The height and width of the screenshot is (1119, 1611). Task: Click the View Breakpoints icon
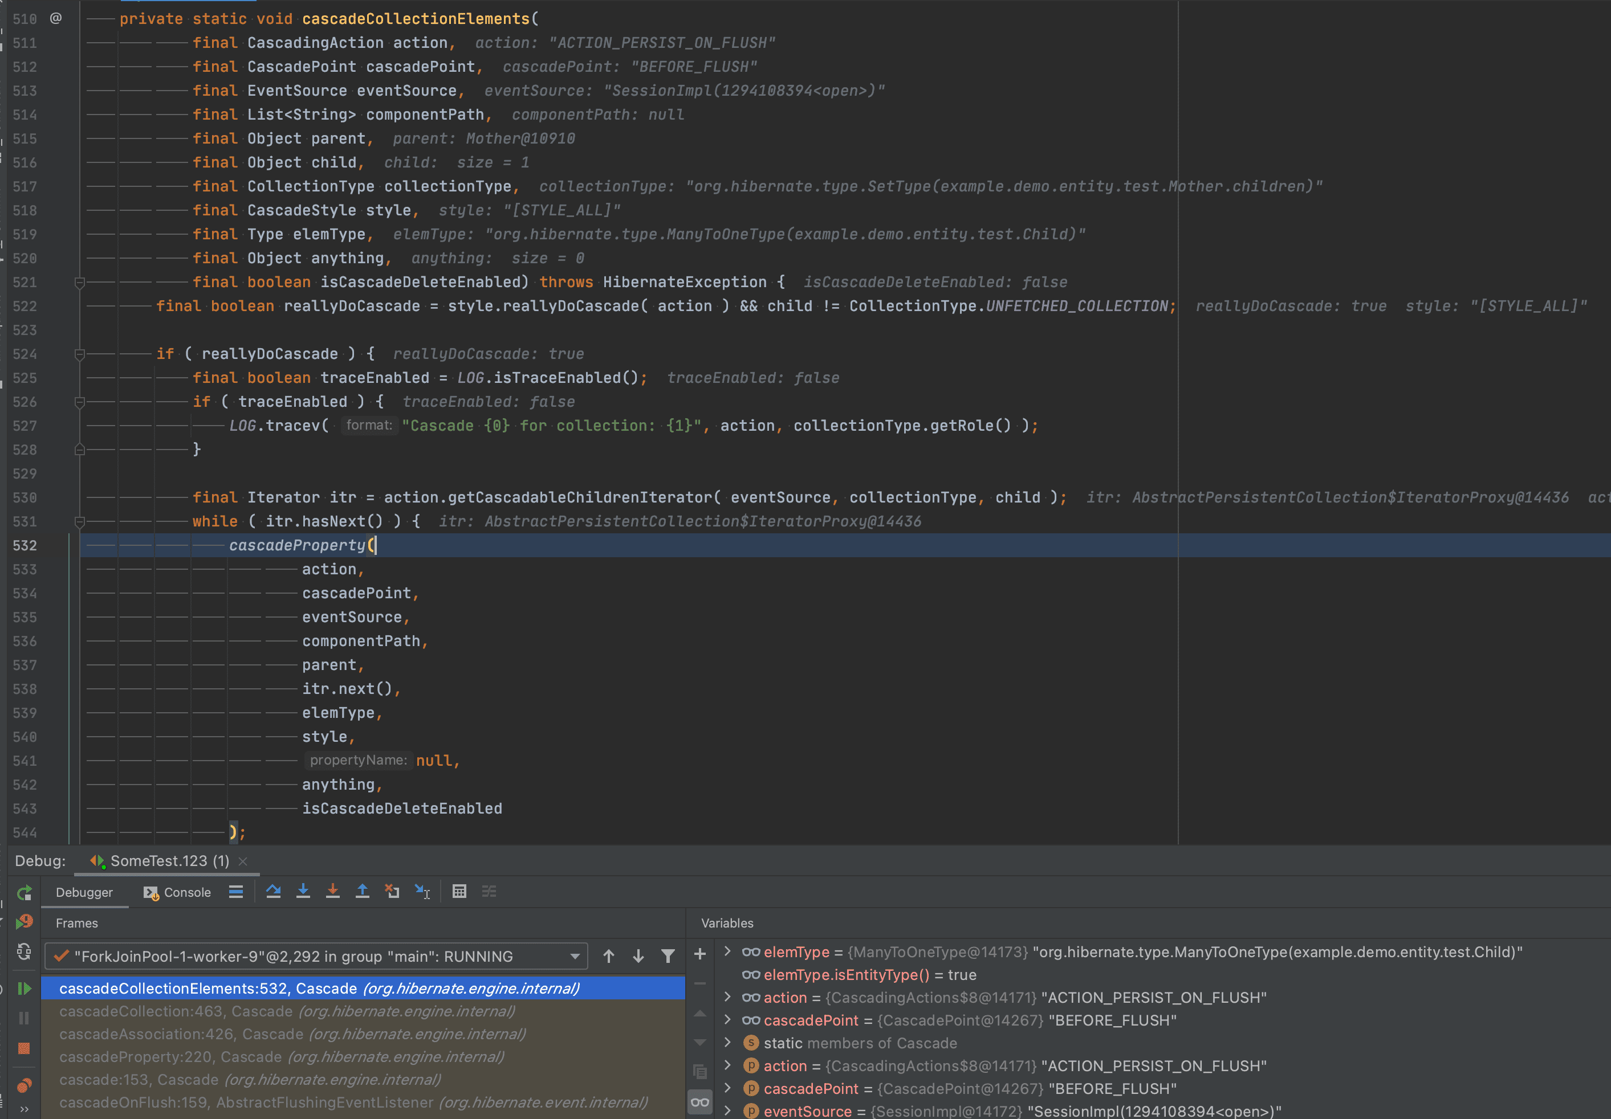pos(24,1085)
